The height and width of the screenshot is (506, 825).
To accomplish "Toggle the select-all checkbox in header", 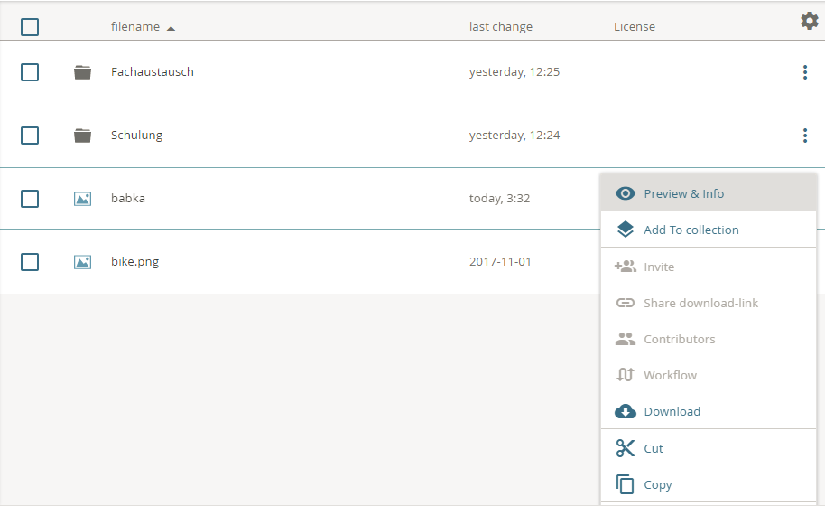I will pyautogui.click(x=30, y=27).
